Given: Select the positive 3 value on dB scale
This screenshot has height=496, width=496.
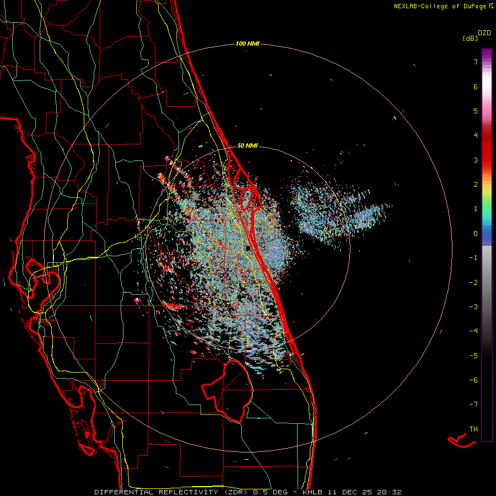Looking at the screenshot, I should coord(476,160).
